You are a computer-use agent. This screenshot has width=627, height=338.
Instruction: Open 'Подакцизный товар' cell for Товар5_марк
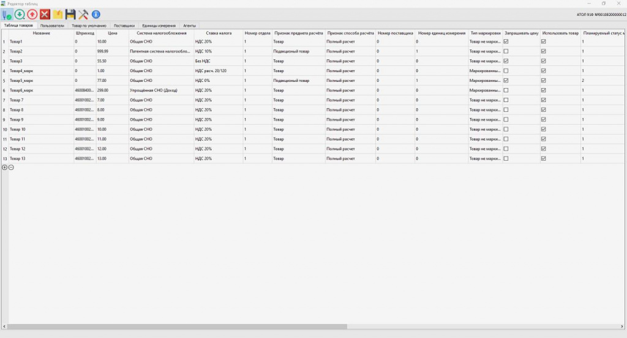[x=298, y=81]
